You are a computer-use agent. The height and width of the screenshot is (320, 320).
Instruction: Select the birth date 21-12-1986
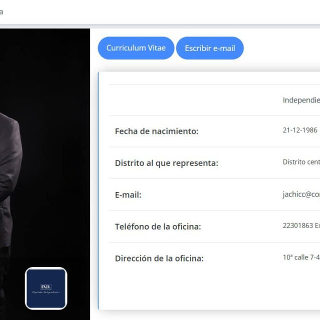300,130
